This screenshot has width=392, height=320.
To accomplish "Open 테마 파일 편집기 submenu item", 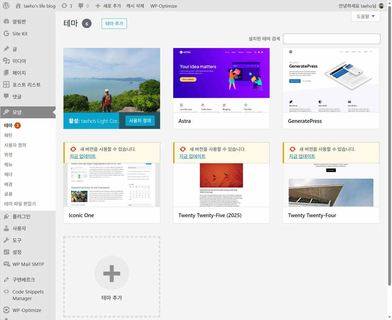I will coord(20,204).
